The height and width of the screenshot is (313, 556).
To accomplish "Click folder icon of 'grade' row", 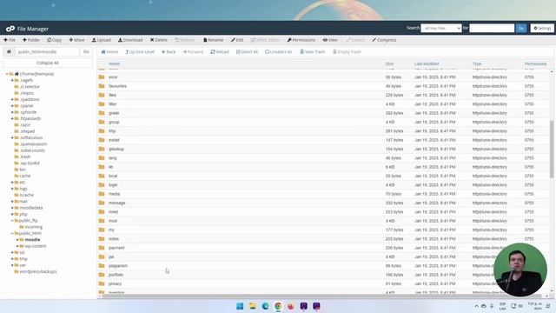I will 102,113.
